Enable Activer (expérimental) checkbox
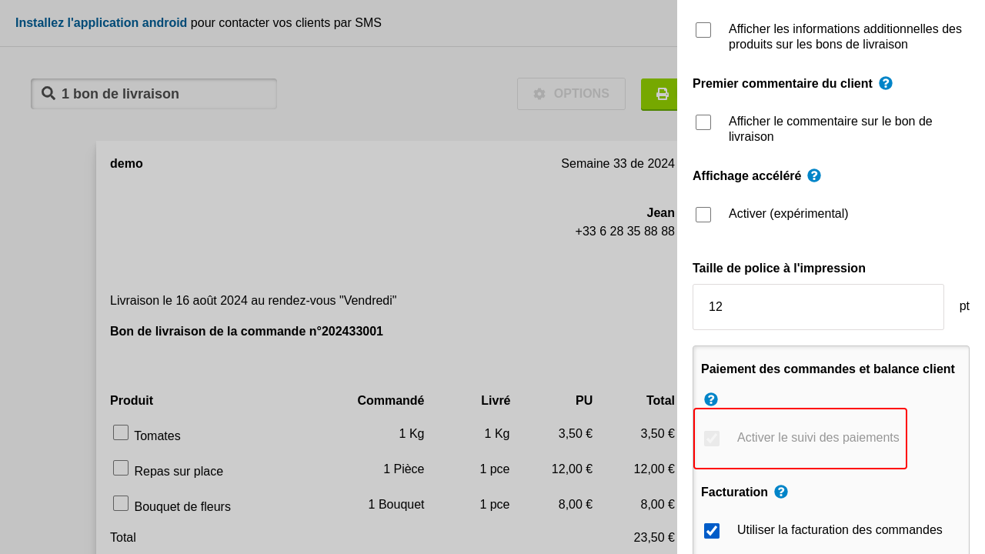985x554 pixels. [703, 215]
